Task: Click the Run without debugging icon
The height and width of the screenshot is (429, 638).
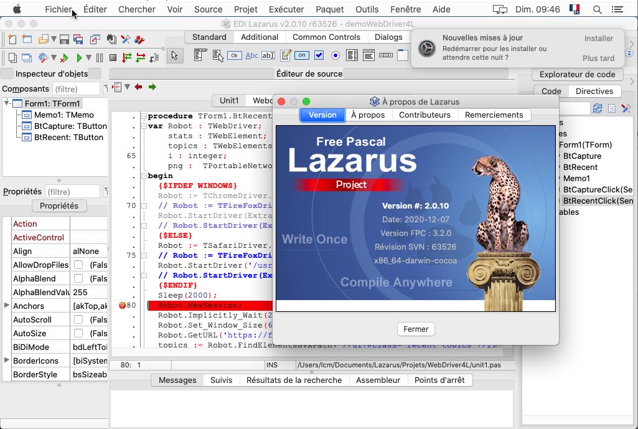Action: pos(64,58)
